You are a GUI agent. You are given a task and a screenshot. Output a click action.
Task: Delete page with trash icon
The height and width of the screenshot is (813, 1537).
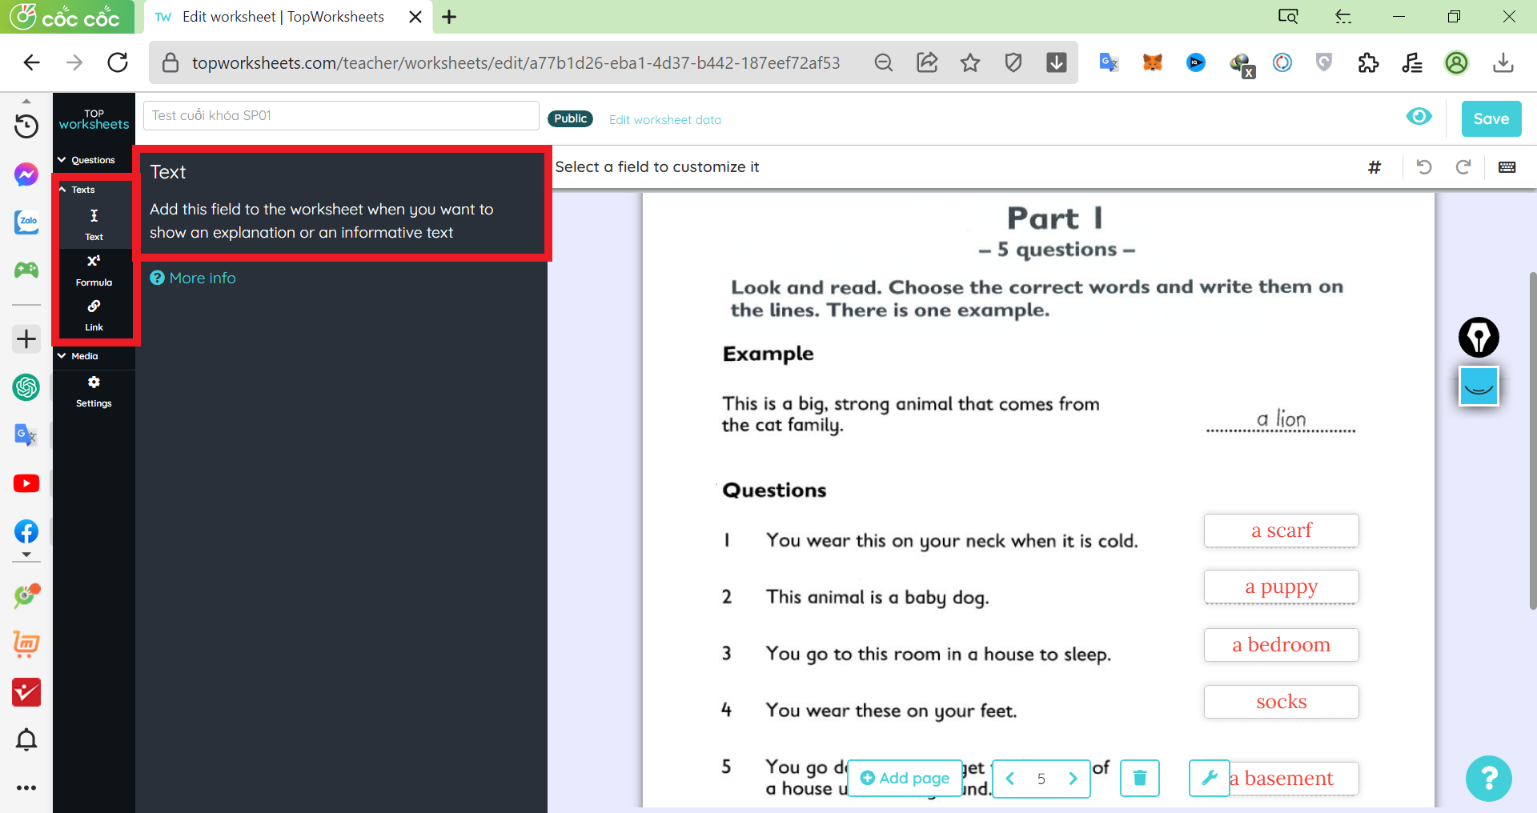point(1139,778)
